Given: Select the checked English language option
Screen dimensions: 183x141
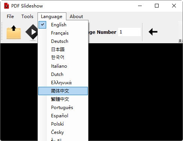Looking at the screenshot, I should click(x=63, y=25).
